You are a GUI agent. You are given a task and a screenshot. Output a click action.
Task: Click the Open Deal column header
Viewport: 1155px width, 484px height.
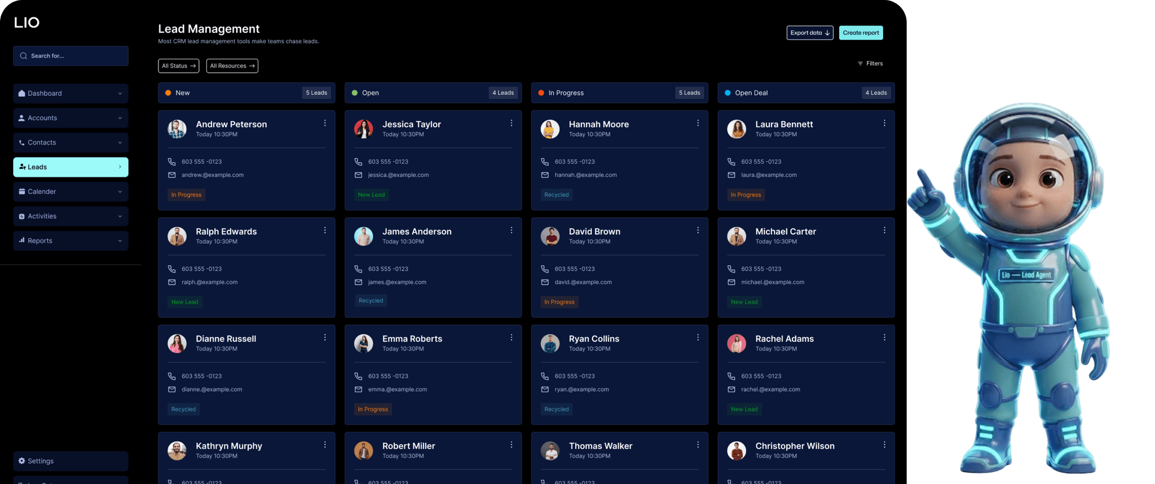pyautogui.click(x=806, y=93)
